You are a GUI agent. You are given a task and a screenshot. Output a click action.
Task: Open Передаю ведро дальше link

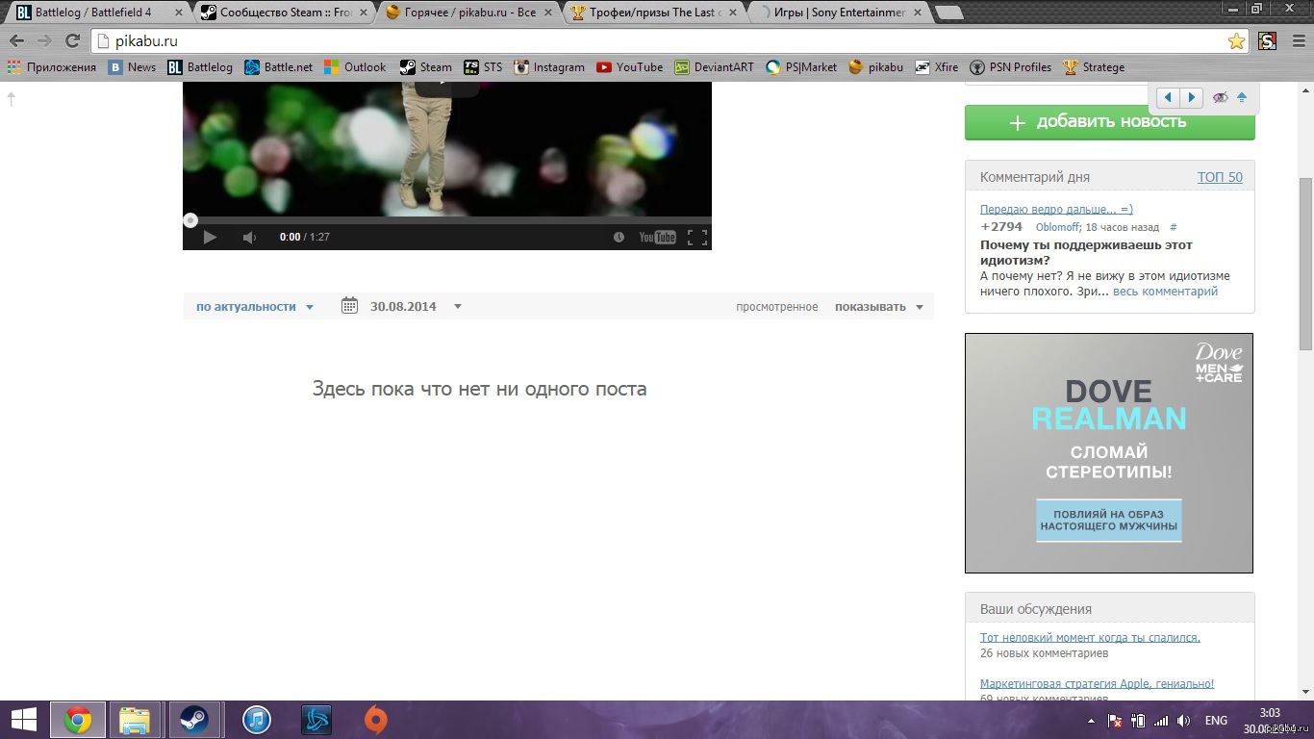click(1056, 209)
